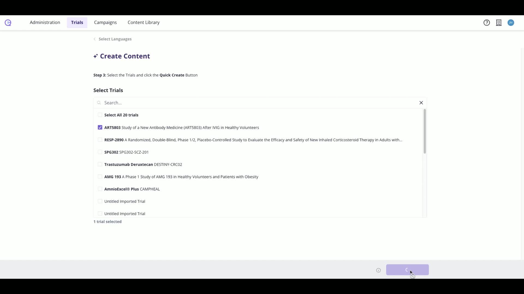Switch to the Campaigns tab
Image resolution: width=524 pixels, height=294 pixels.
(x=105, y=22)
